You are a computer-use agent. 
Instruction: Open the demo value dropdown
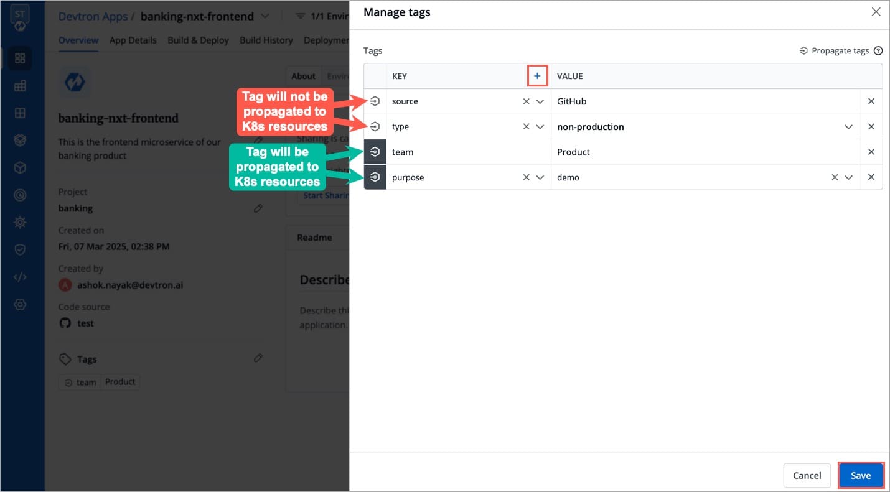(x=848, y=177)
